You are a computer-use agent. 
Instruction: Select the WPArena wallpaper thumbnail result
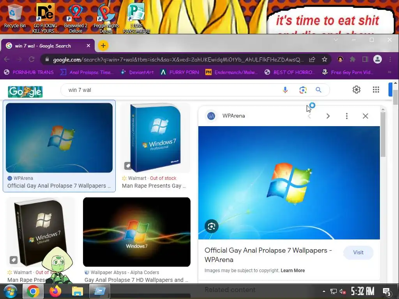(x=59, y=138)
